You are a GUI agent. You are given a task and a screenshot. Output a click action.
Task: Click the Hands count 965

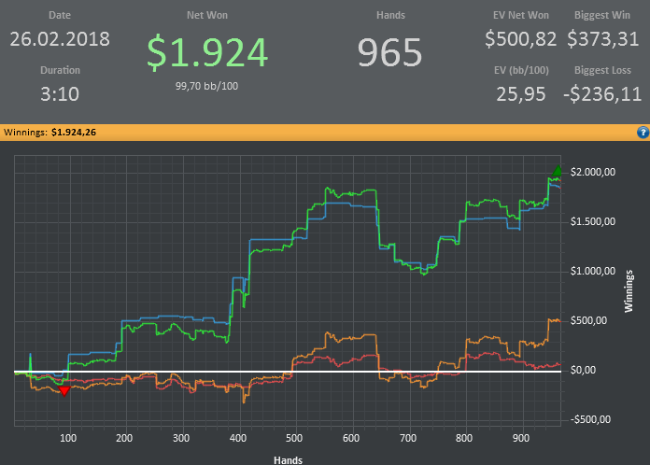click(x=390, y=52)
